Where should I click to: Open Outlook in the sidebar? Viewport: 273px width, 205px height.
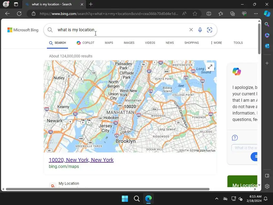pos(267,46)
